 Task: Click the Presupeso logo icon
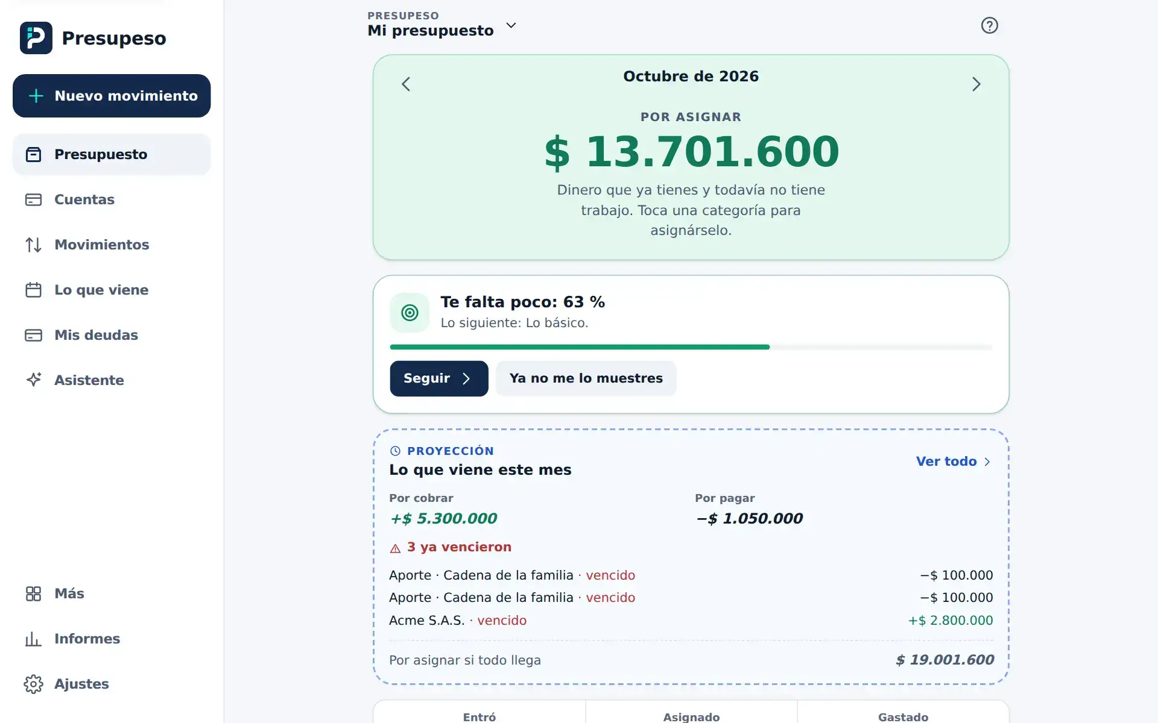click(36, 38)
